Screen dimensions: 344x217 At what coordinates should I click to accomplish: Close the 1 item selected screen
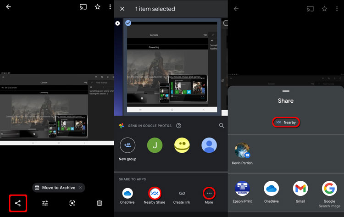click(x=122, y=9)
